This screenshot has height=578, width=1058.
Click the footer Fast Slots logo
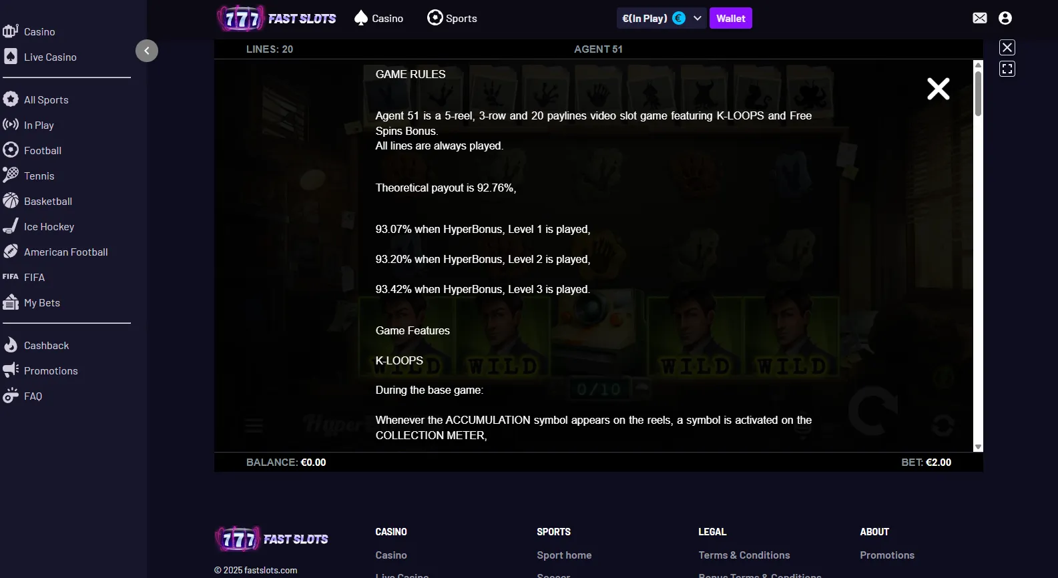[272, 539]
